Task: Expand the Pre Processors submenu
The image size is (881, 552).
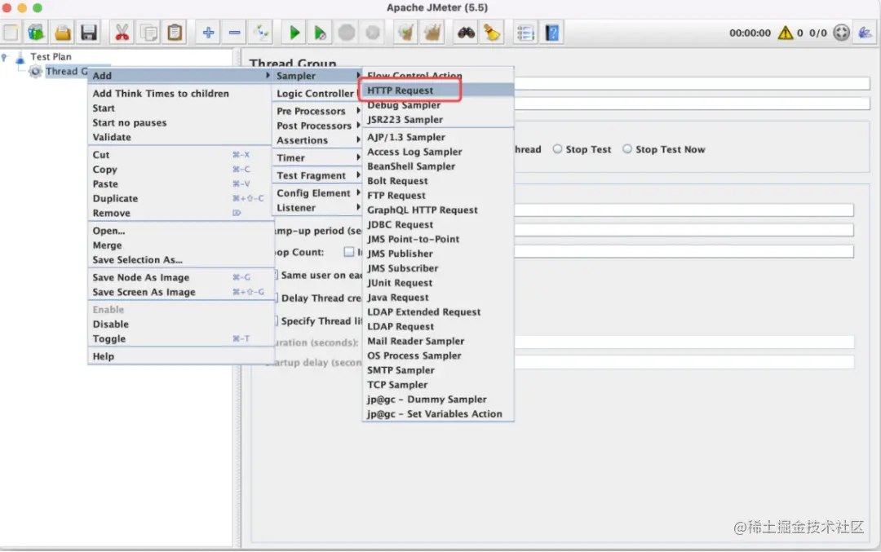Action: 317,111
